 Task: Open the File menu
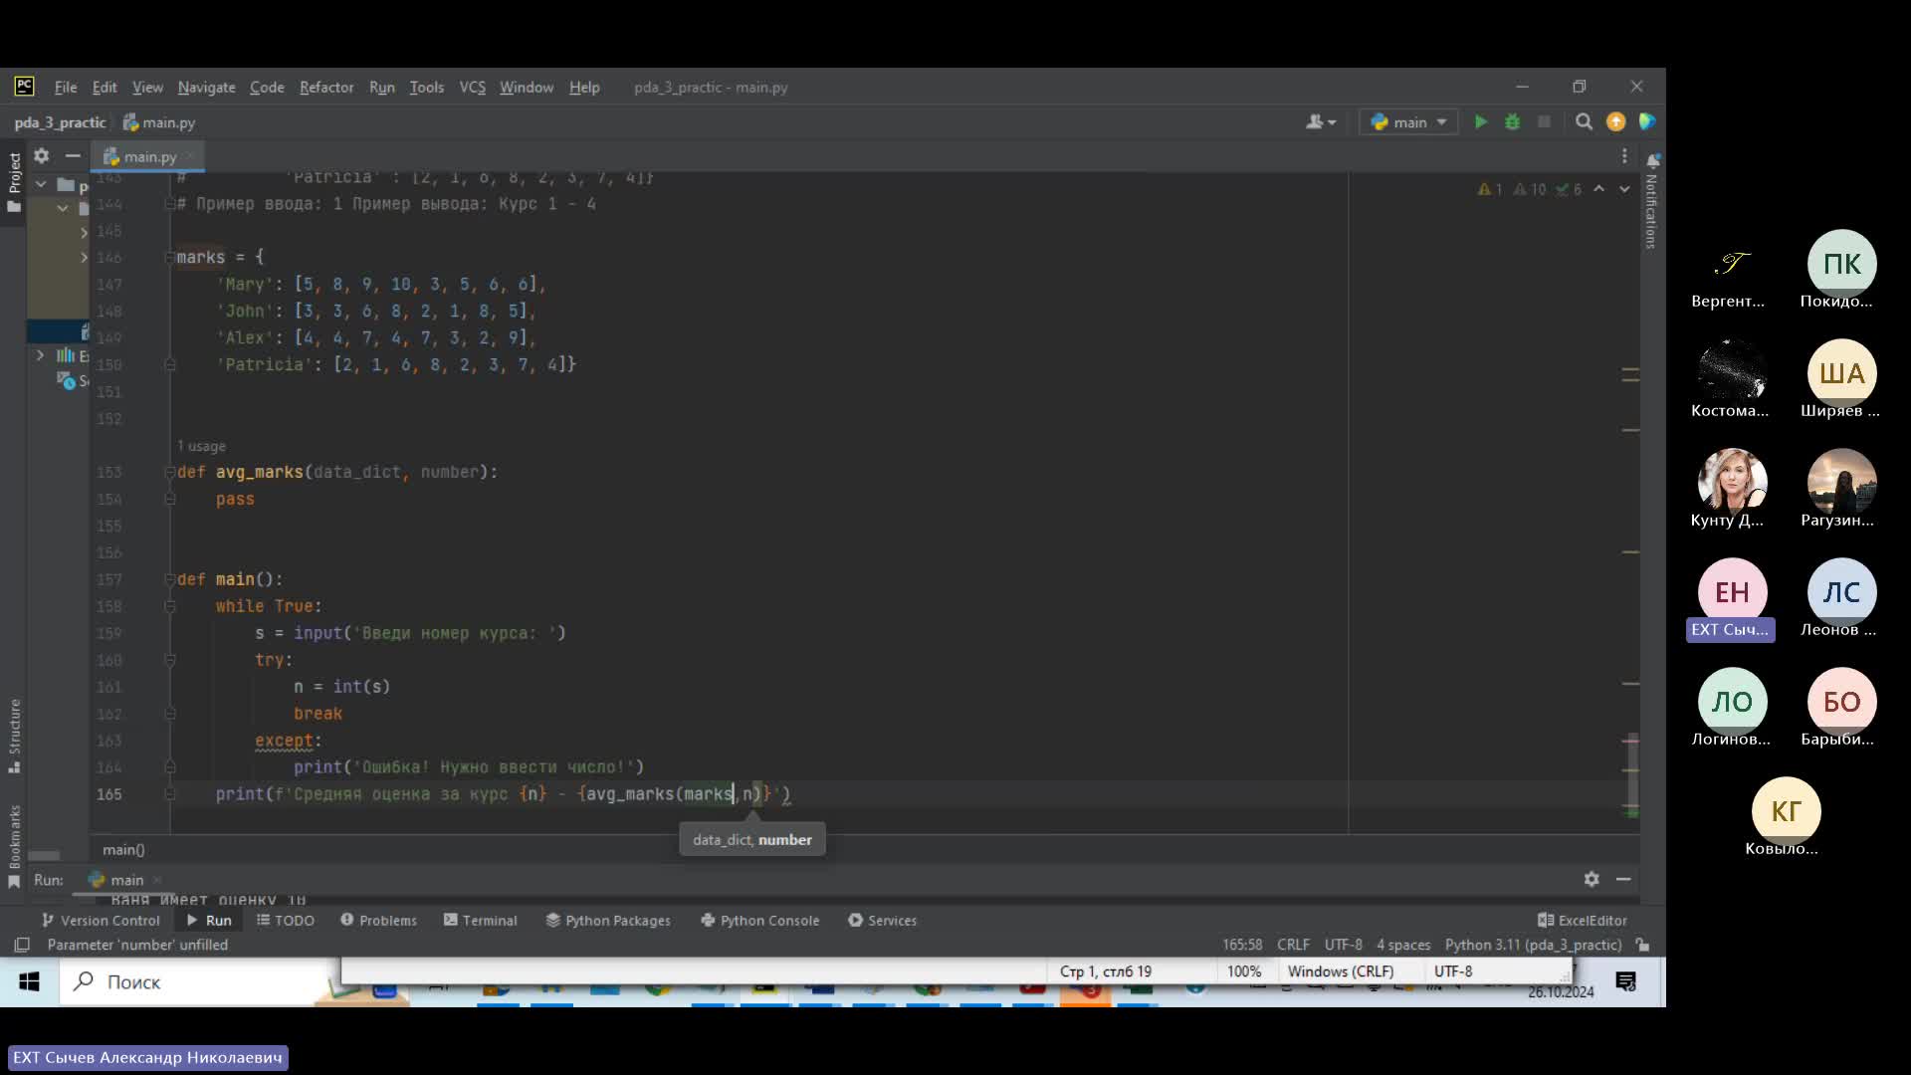[x=66, y=87]
